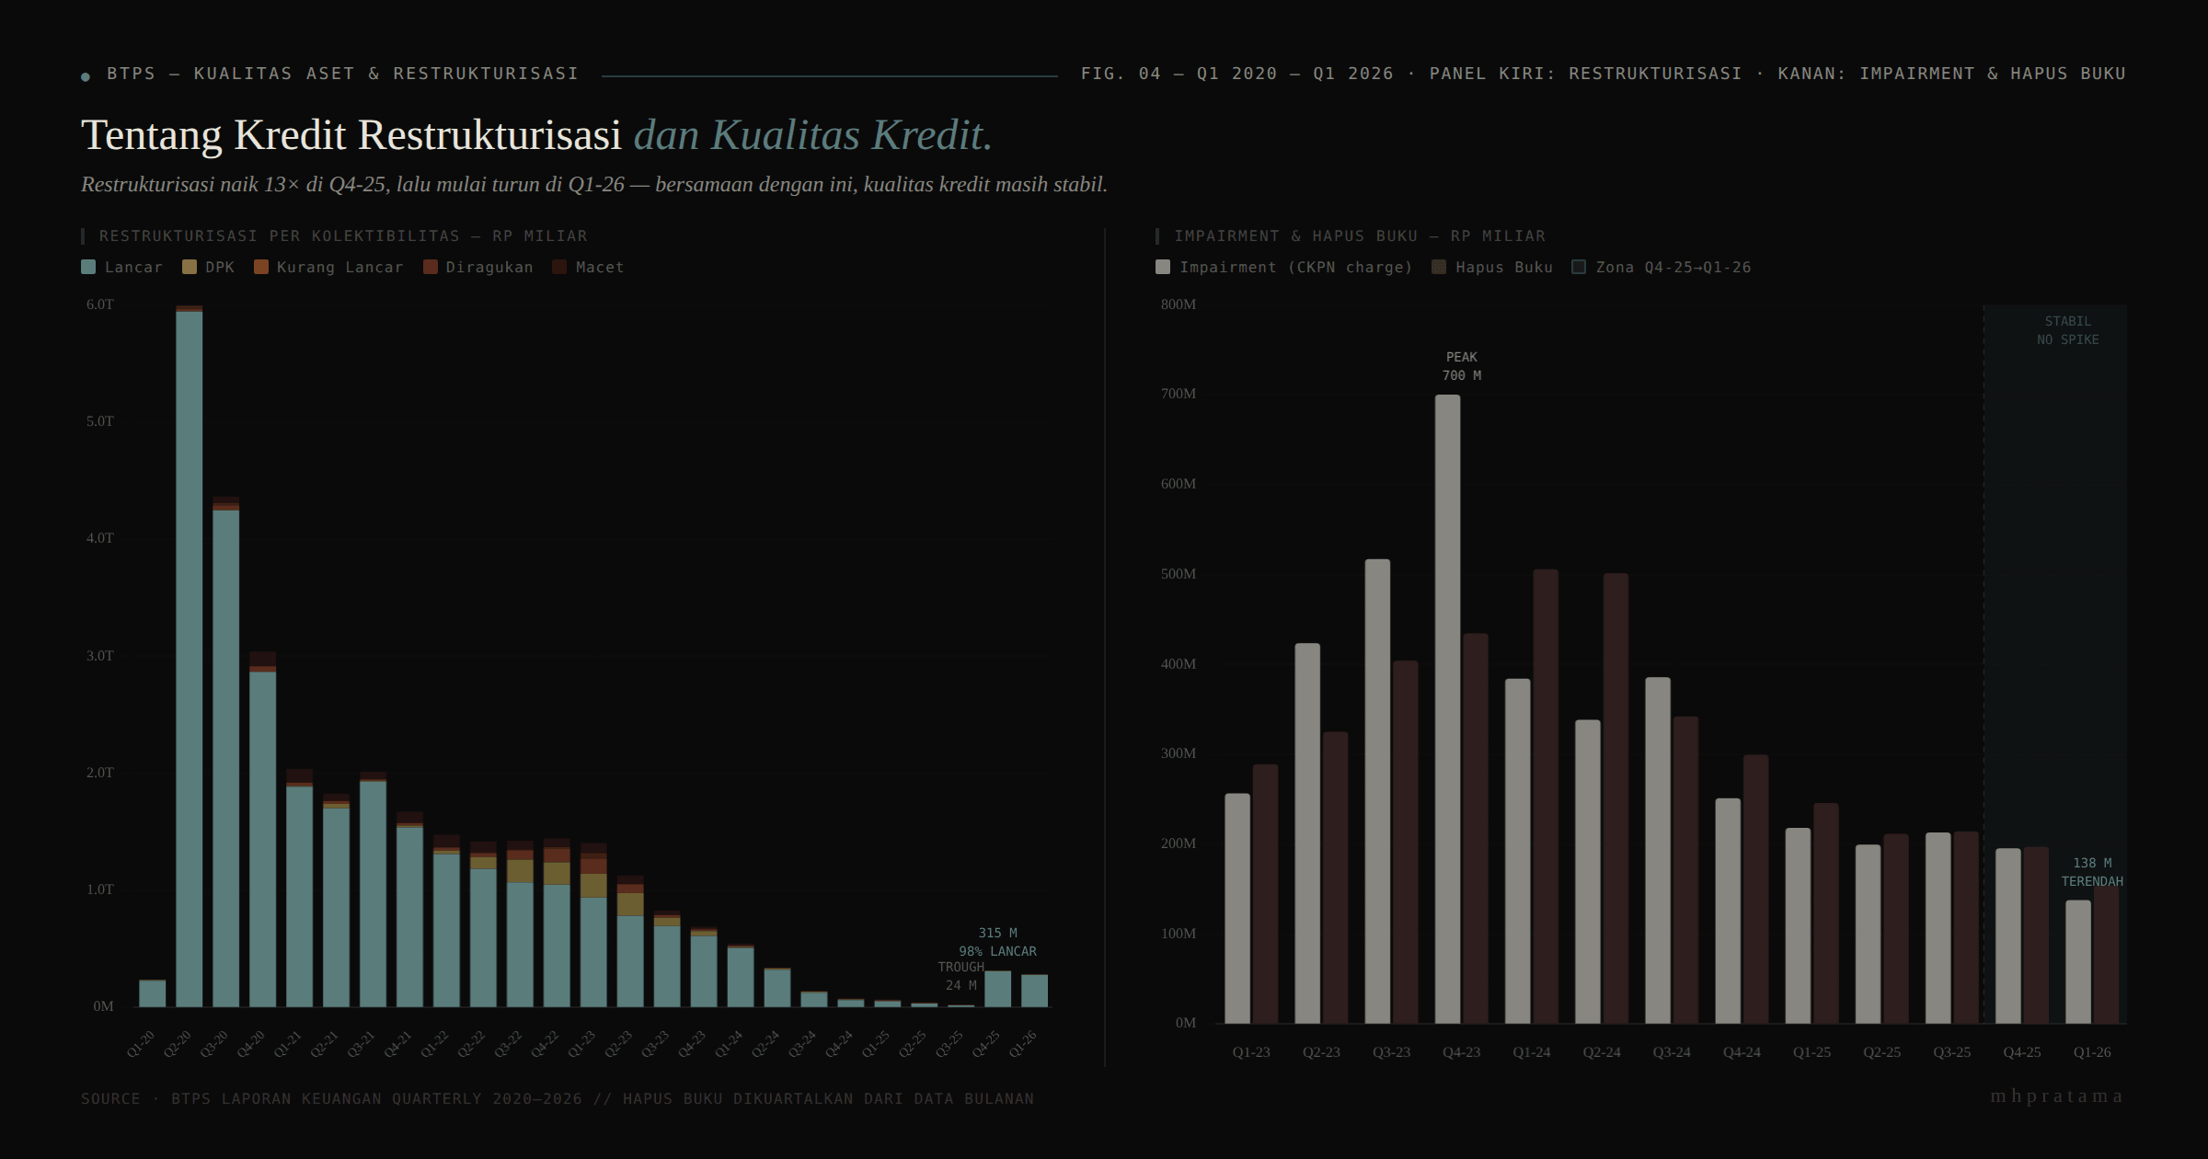This screenshot has width=2208, height=1159.
Task: Click the 400M y-axis label
Action: tap(1179, 664)
